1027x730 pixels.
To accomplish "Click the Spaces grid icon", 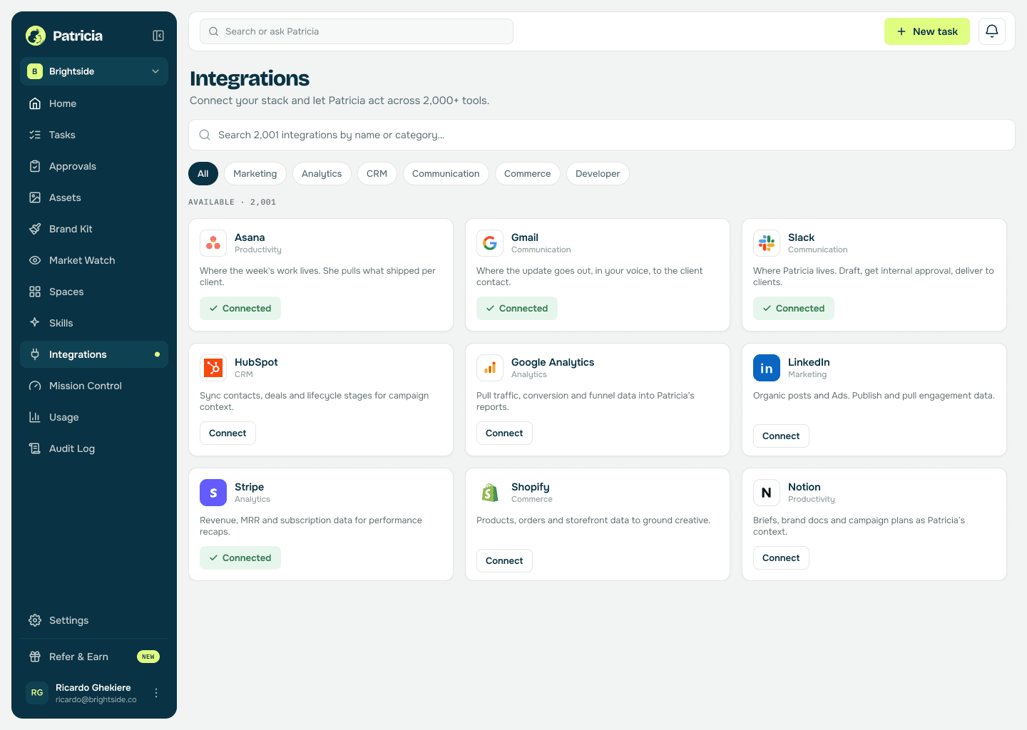I will coord(35,292).
